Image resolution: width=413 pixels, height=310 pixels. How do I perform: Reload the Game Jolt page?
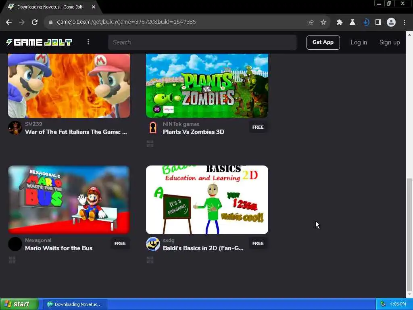[35, 22]
